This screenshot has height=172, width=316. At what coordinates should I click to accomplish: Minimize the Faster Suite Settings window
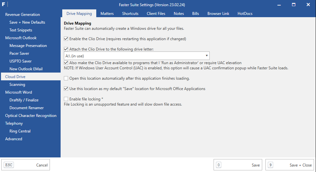tap(279, 5)
